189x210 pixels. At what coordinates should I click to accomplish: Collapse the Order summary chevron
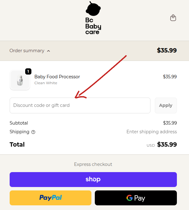coord(48,51)
